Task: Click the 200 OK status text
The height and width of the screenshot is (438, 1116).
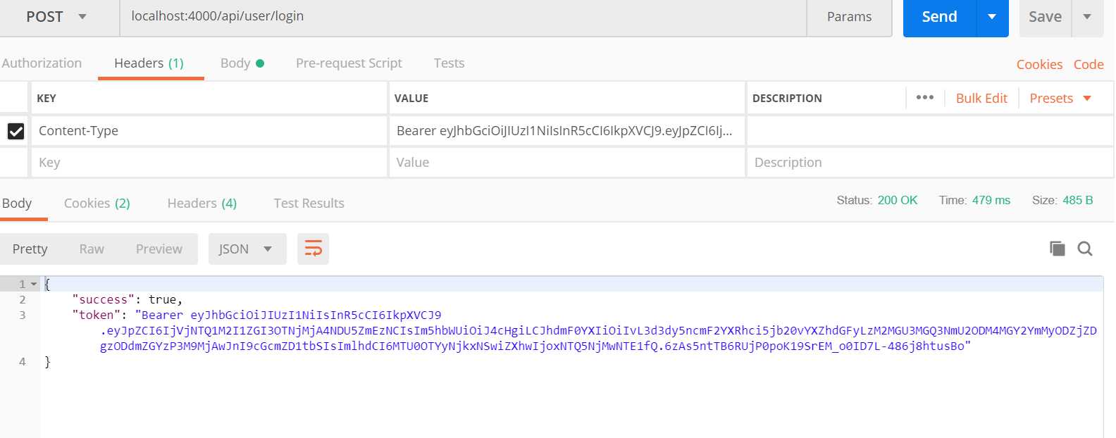Action: (898, 201)
